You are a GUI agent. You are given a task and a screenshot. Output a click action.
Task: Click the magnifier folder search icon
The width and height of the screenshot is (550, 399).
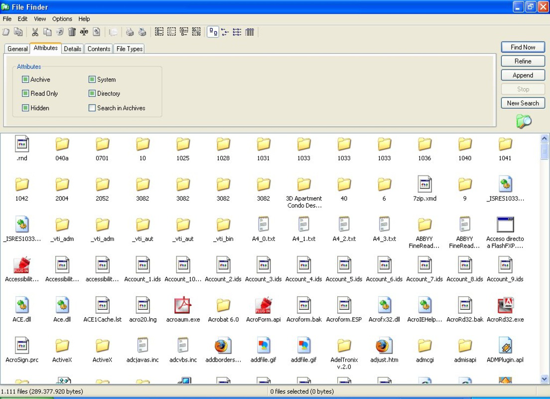[x=524, y=121]
